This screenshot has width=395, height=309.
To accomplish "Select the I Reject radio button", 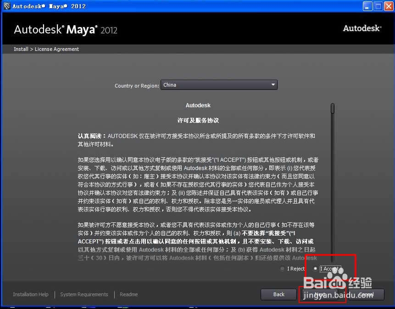I will point(283,269).
